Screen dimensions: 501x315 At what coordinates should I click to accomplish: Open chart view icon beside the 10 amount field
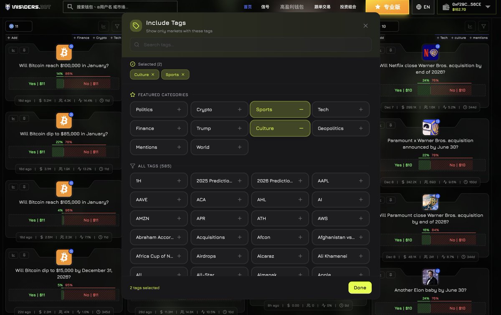[x=470, y=26]
